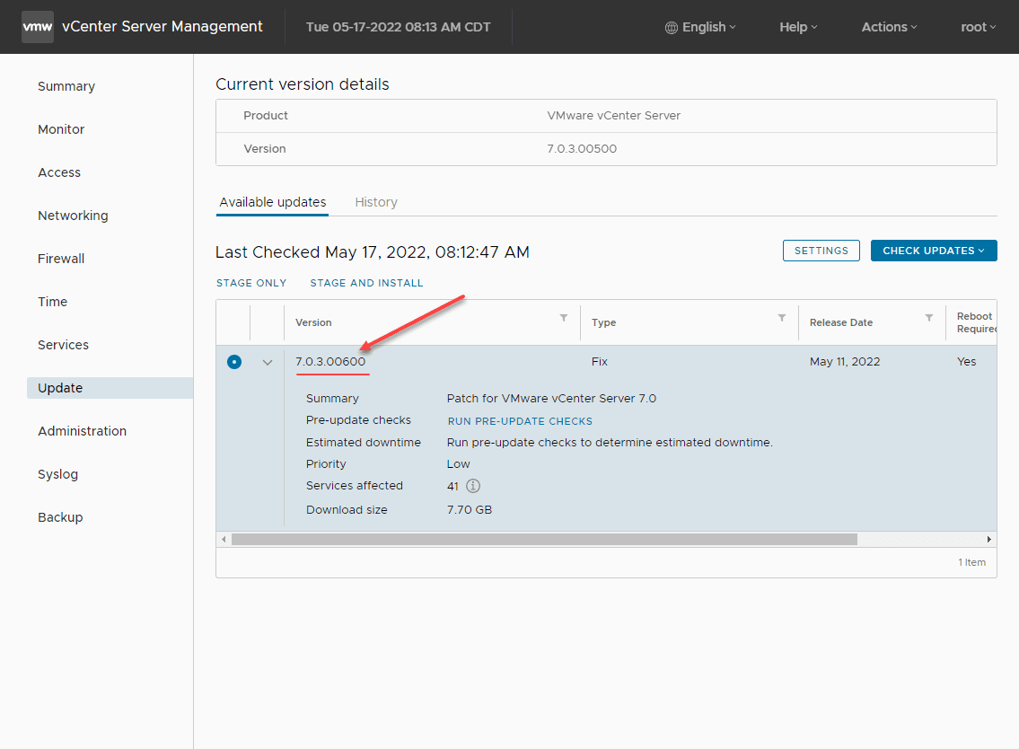Click scrollbar right arrow in updates table
The width and height of the screenshot is (1019, 749).
click(989, 540)
